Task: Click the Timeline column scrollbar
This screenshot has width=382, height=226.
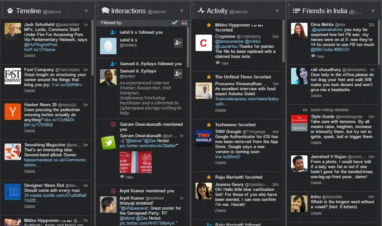Action: (x=92, y=47)
